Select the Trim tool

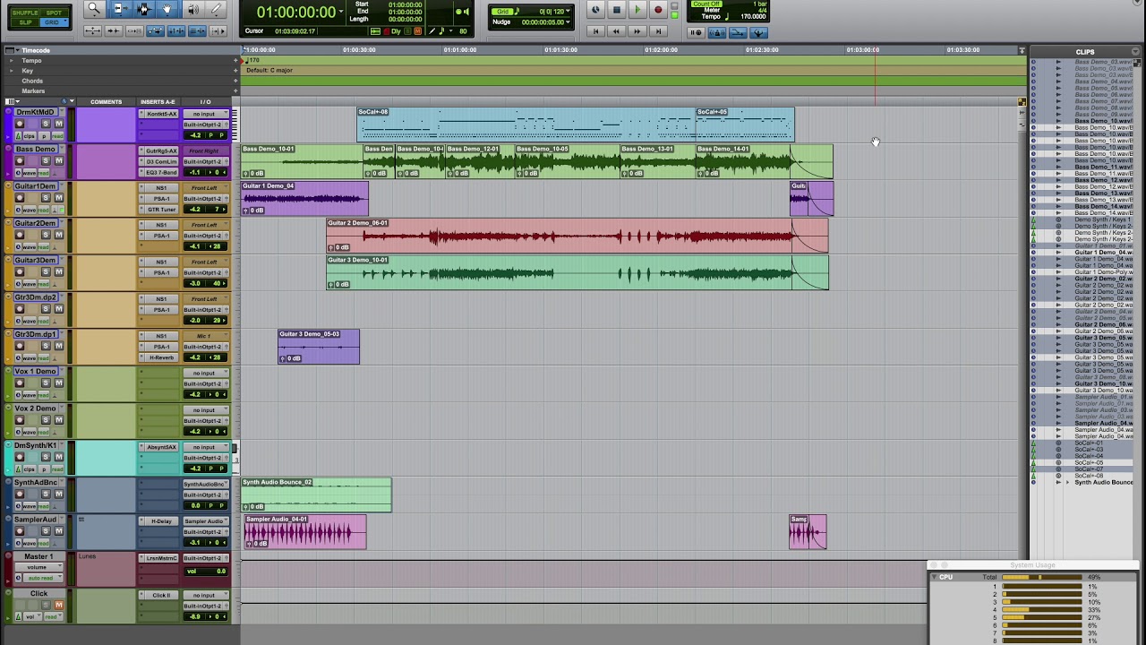(x=119, y=9)
